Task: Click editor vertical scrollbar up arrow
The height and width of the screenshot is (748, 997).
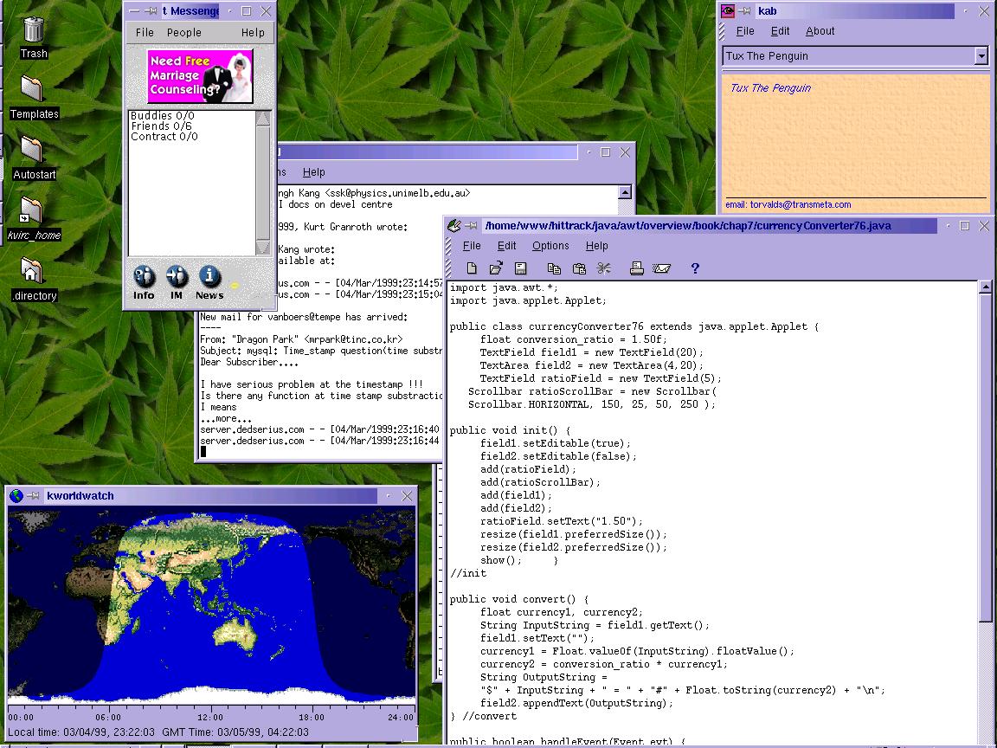Action: coord(985,287)
